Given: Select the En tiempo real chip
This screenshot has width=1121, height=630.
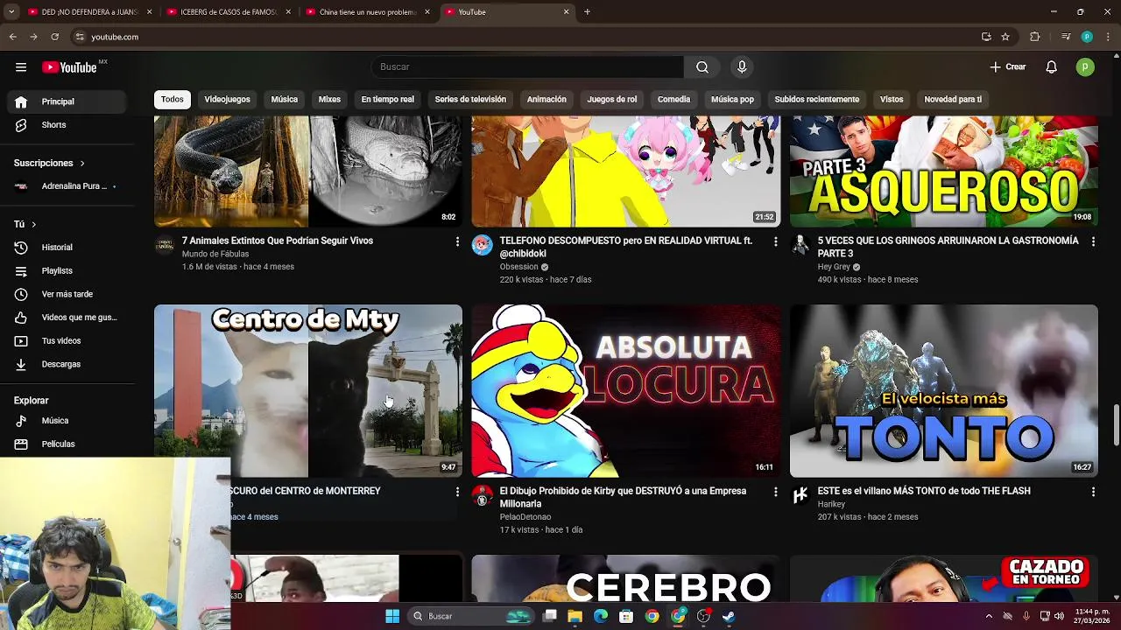Looking at the screenshot, I should pos(388,99).
